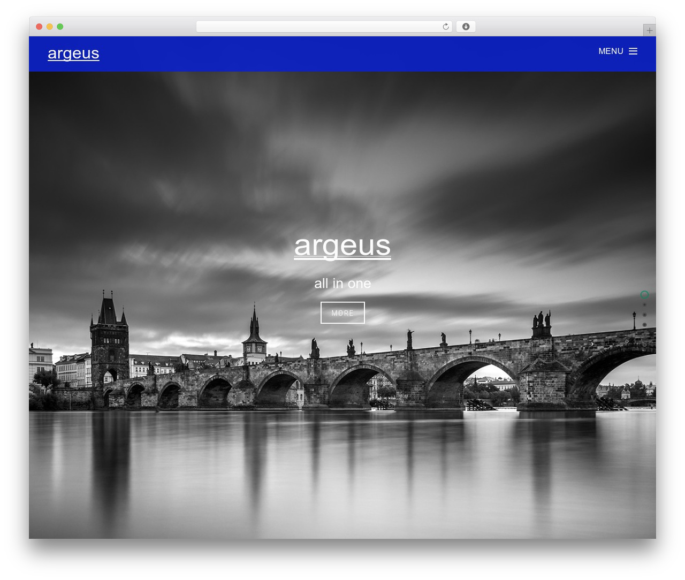Close the window with the red button
The width and height of the screenshot is (685, 580).
pyautogui.click(x=39, y=27)
